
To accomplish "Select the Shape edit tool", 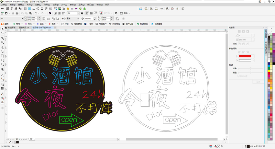I will pos(2,33).
